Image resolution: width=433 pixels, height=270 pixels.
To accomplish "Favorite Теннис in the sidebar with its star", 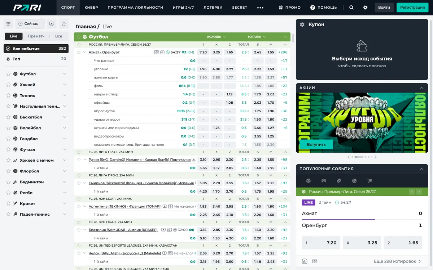I will 9,96.
